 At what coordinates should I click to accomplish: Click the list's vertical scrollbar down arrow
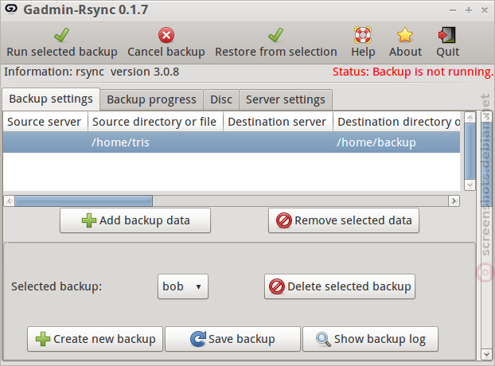[x=470, y=185]
